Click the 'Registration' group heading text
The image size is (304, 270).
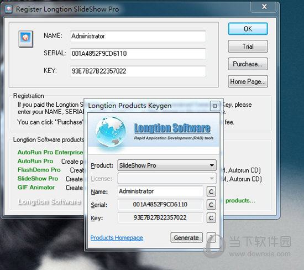29,96
